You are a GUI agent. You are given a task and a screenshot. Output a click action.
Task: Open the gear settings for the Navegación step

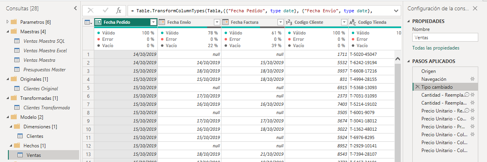[x=472, y=79]
